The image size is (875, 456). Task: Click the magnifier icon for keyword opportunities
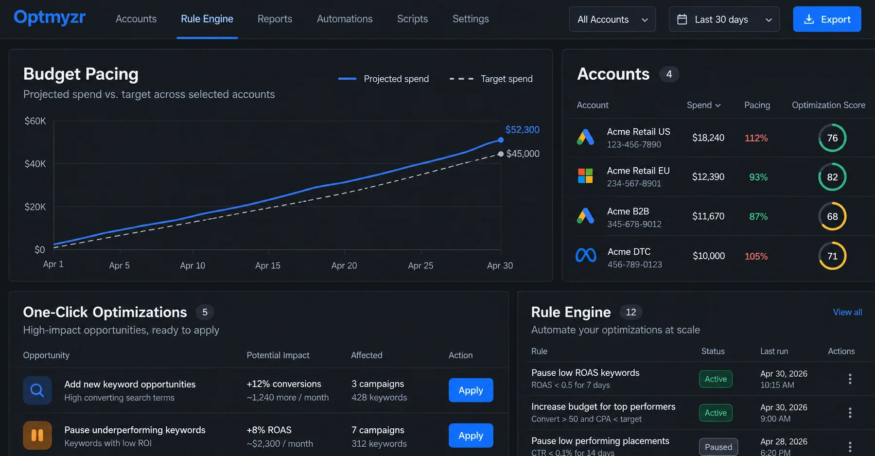pos(37,390)
